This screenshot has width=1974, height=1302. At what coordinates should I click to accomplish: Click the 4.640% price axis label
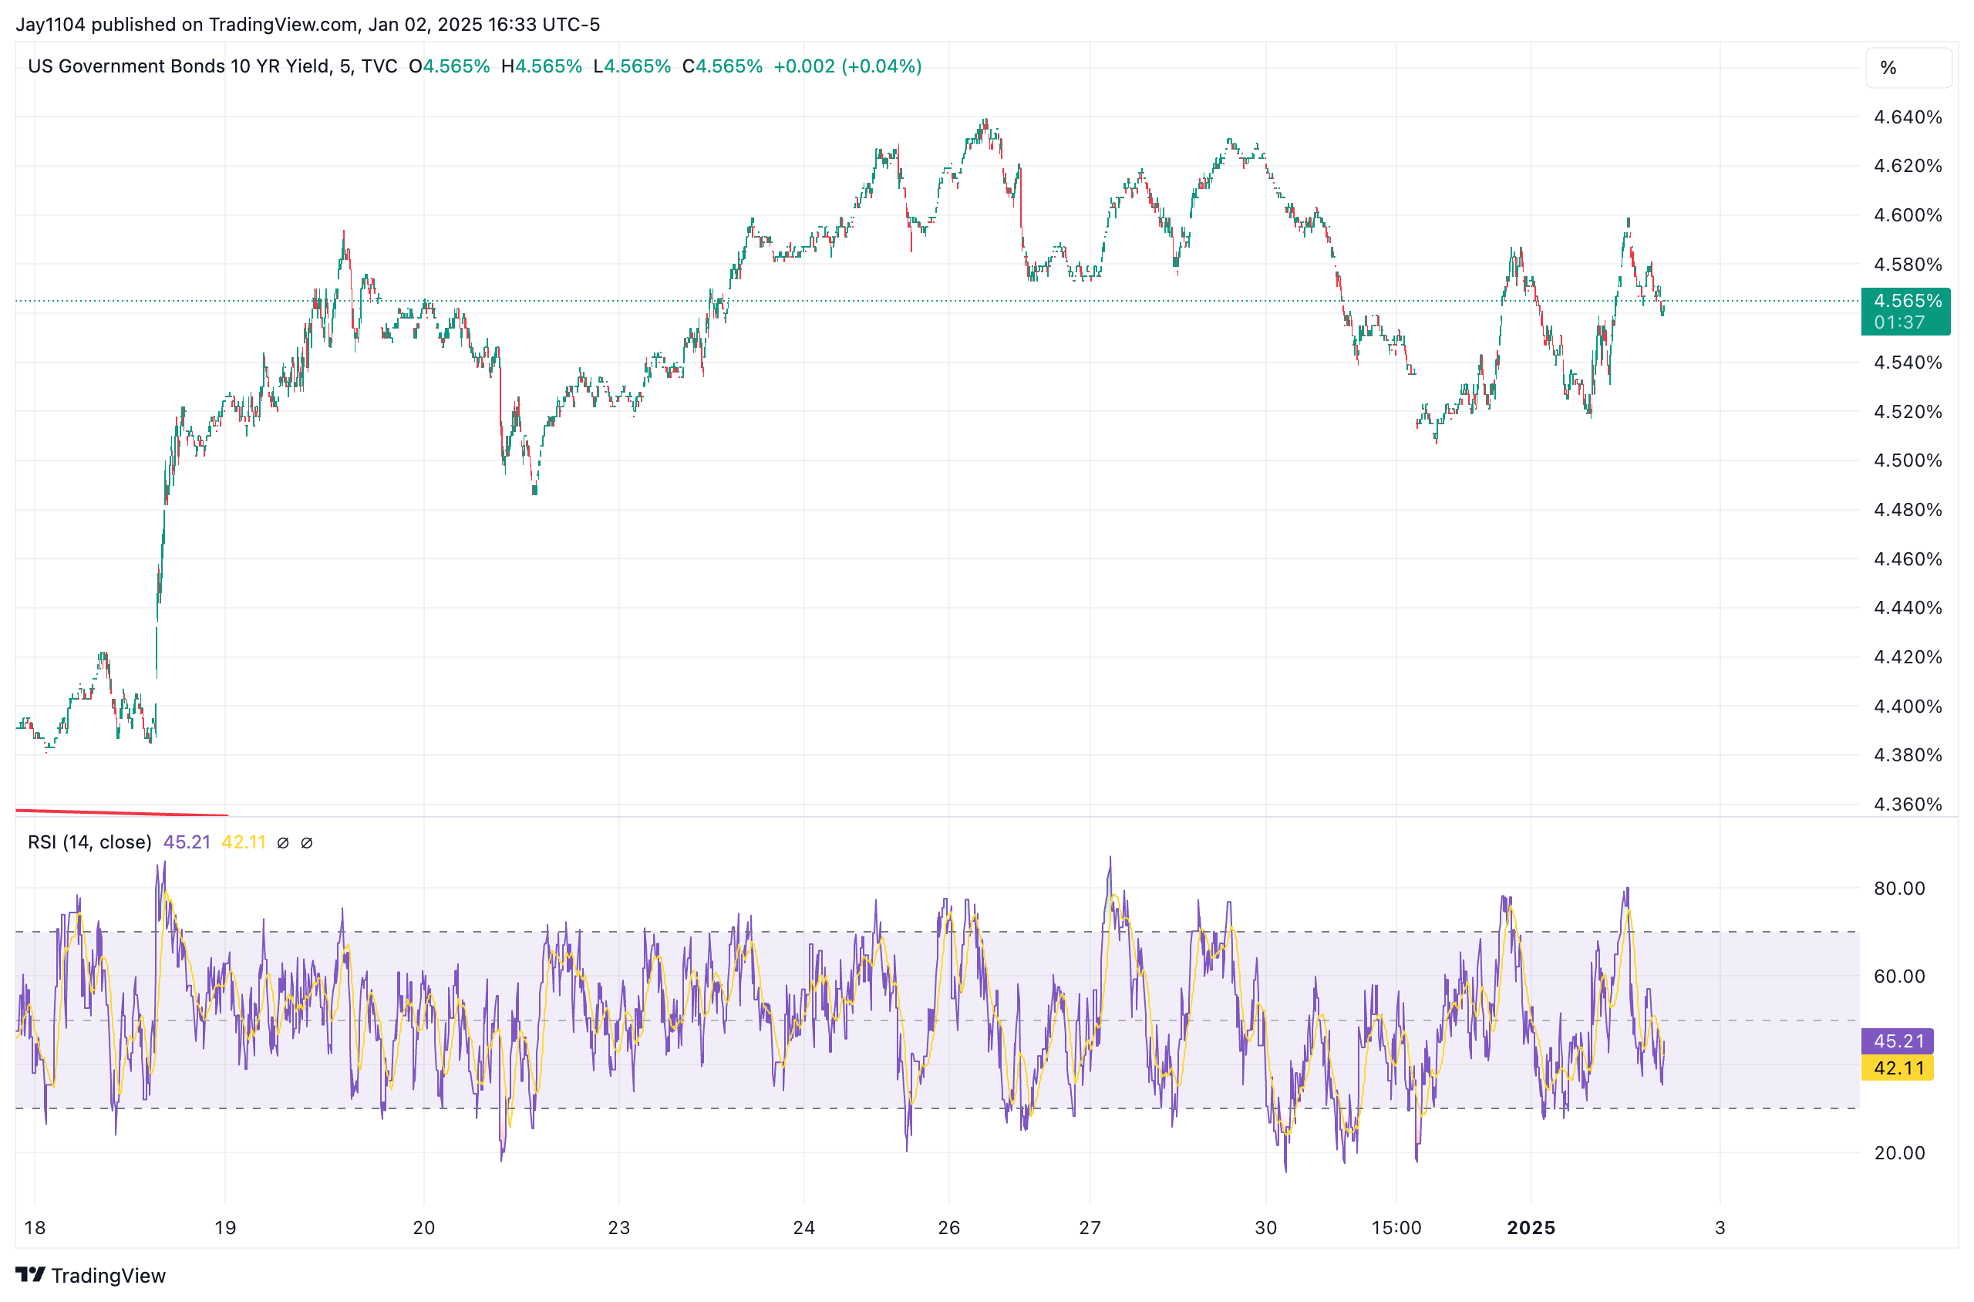pos(1908,117)
